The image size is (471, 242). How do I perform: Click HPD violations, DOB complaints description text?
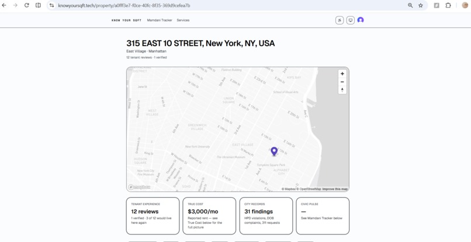(264, 220)
